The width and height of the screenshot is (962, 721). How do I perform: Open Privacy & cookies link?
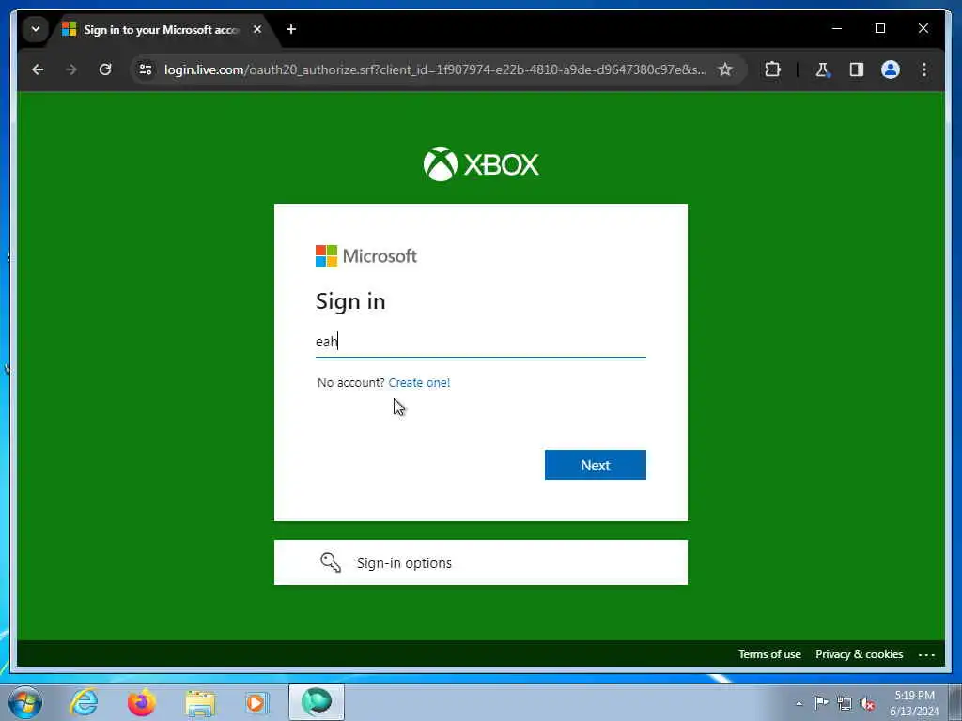[859, 654]
